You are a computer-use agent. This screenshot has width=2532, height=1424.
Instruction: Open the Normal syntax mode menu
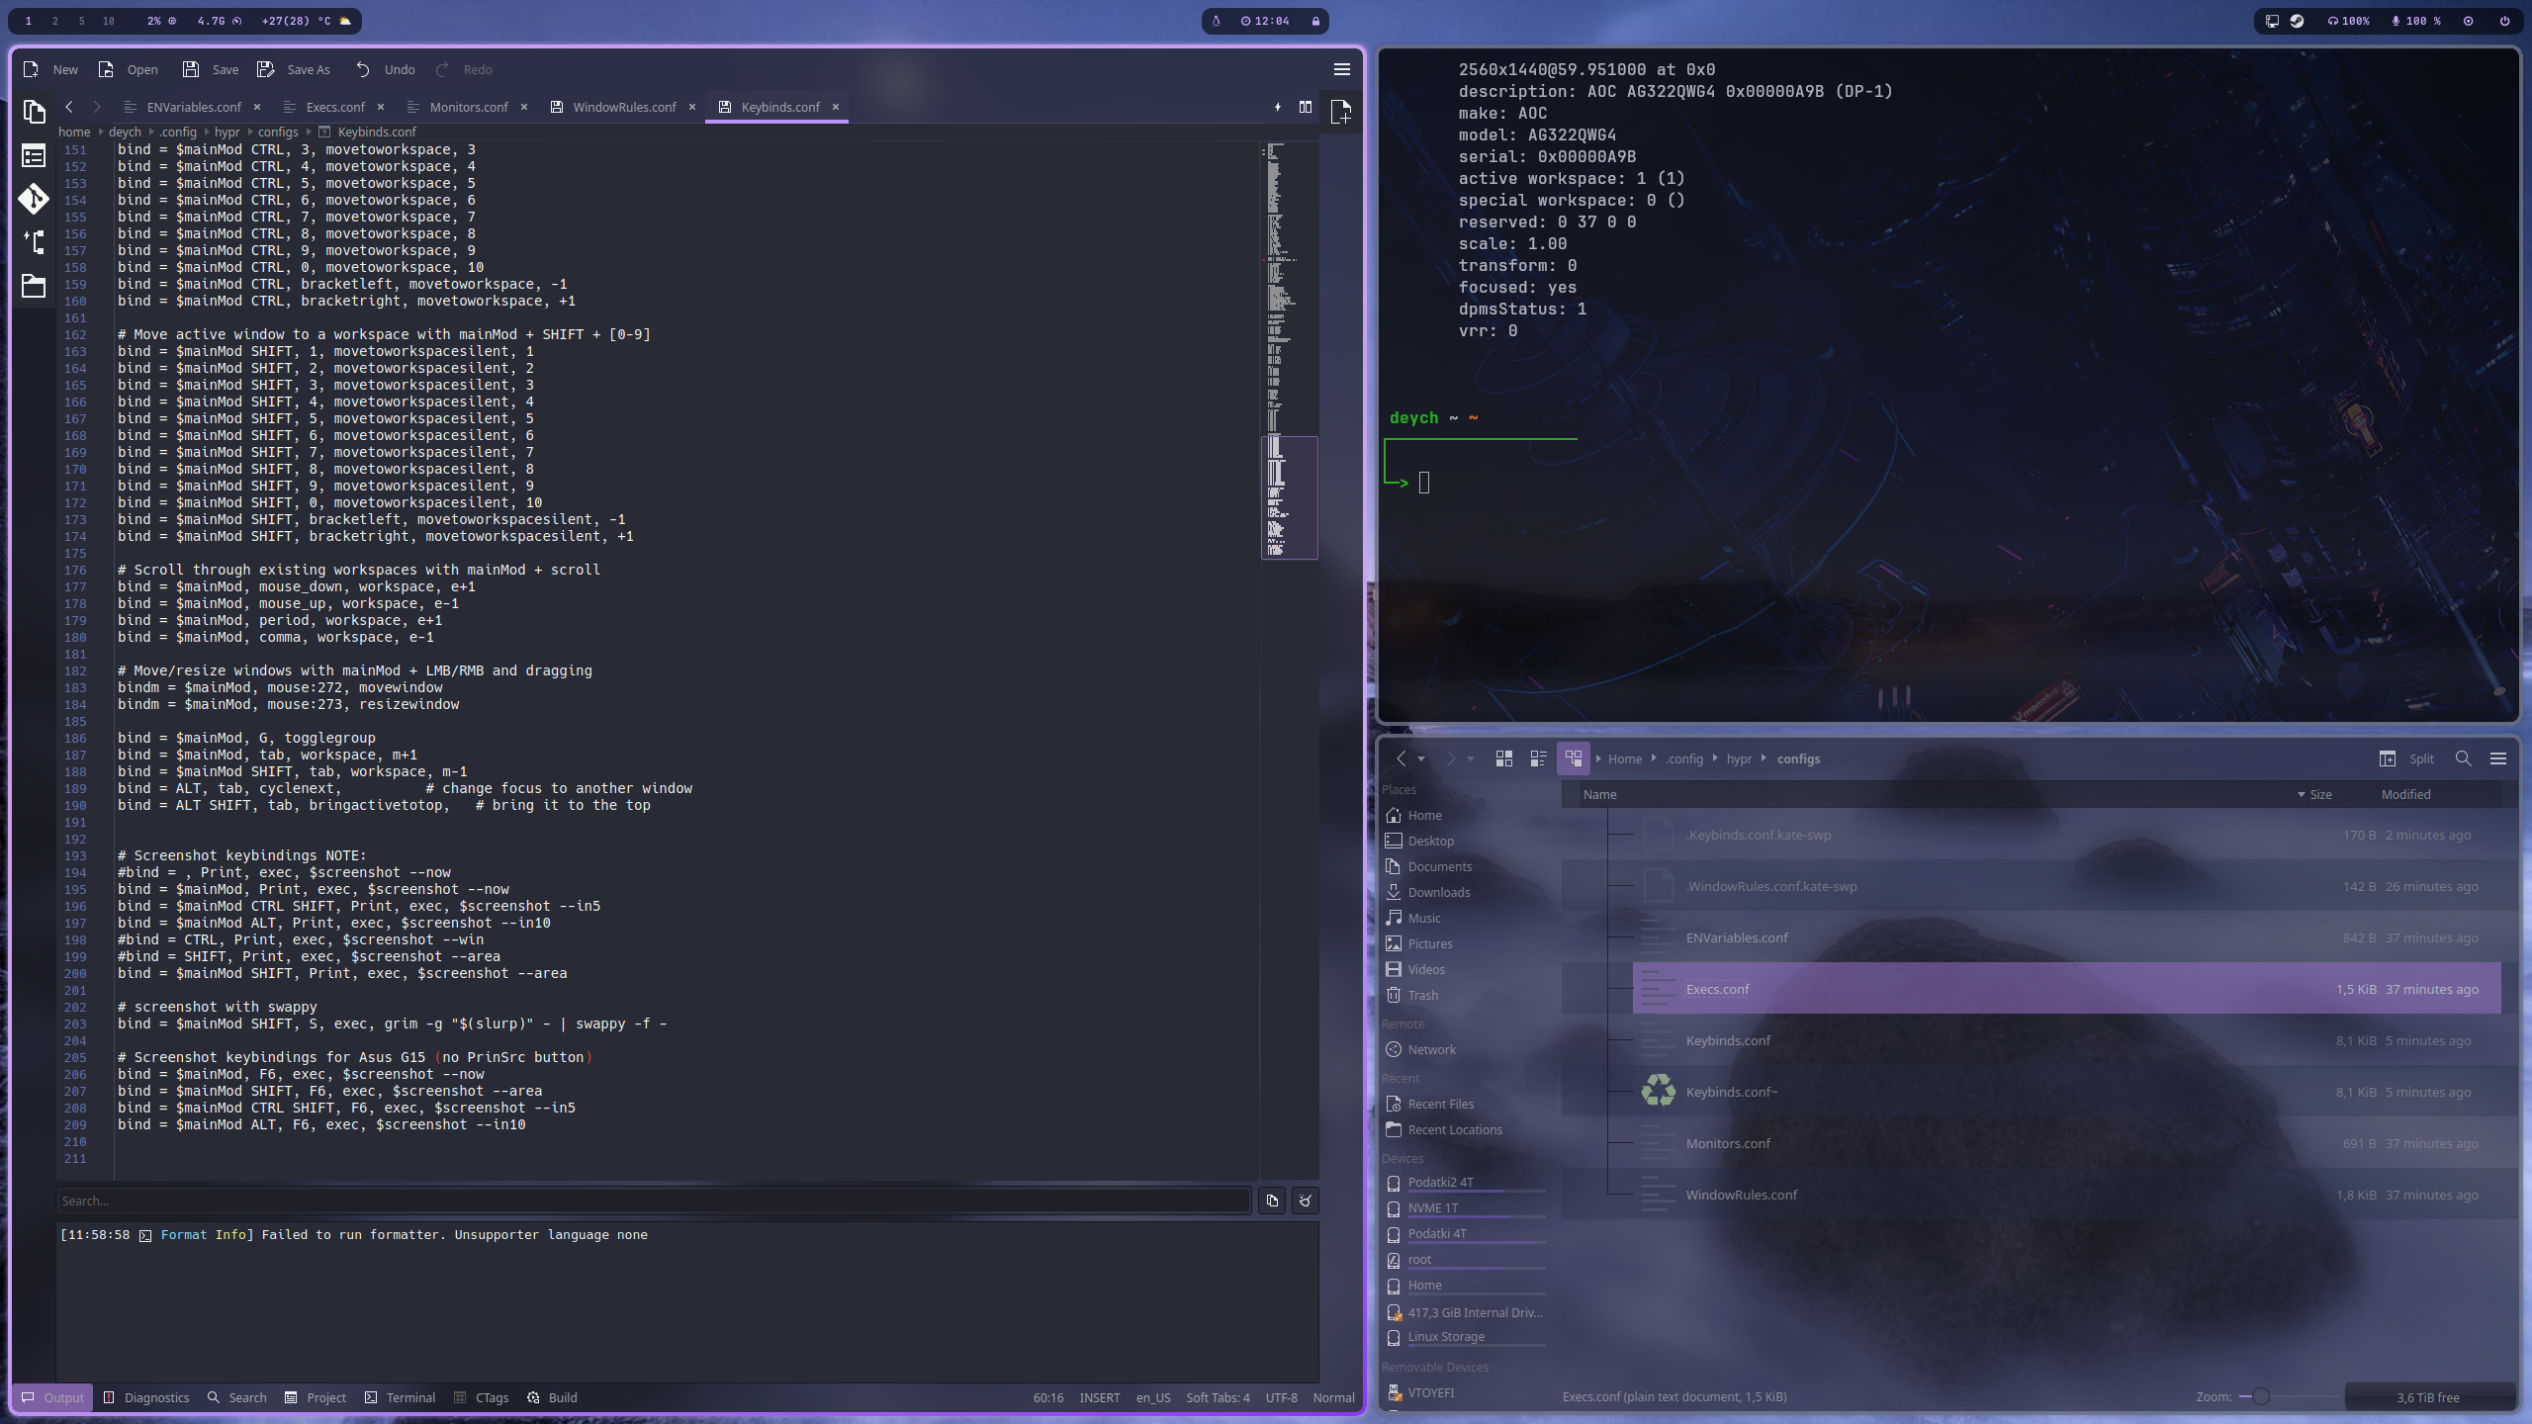click(1333, 1397)
